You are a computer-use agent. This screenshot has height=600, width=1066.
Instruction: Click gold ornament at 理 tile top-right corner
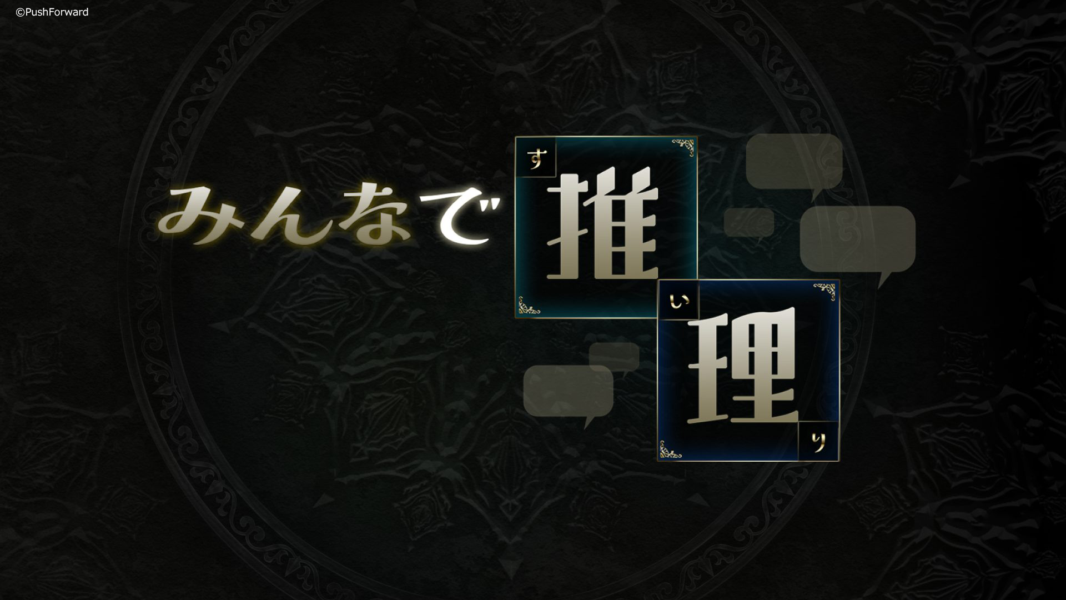[825, 291]
